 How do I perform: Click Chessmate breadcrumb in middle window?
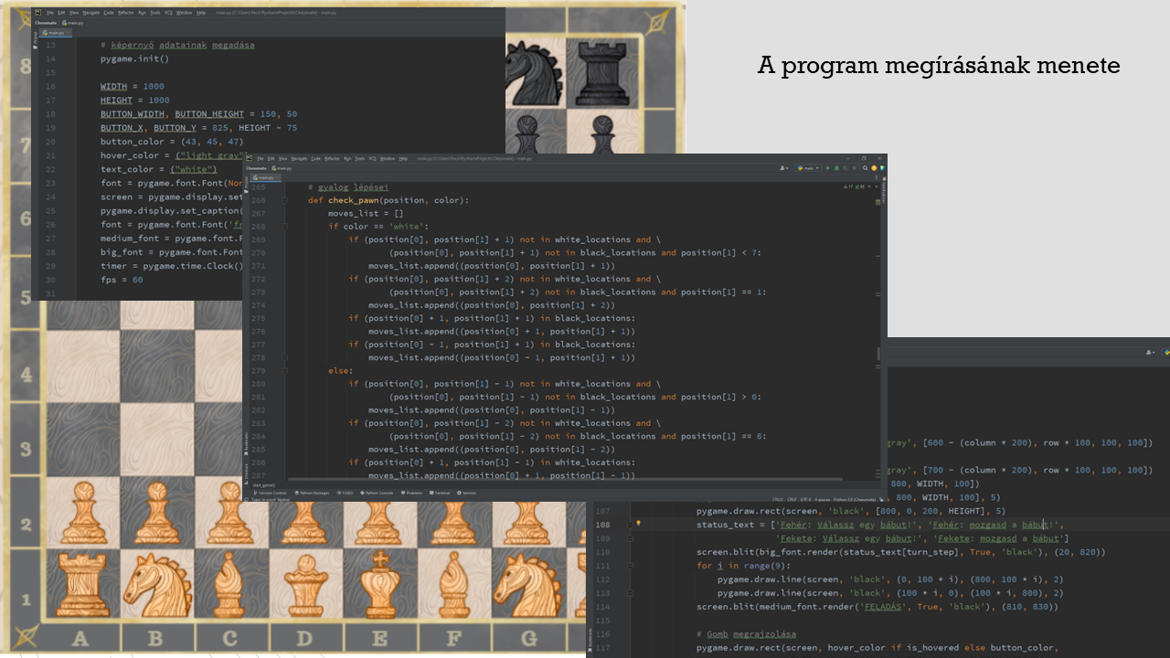tap(256, 168)
